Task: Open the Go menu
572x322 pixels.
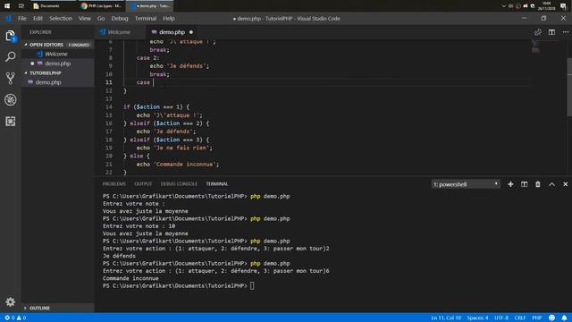Action: (x=101, y=18)
